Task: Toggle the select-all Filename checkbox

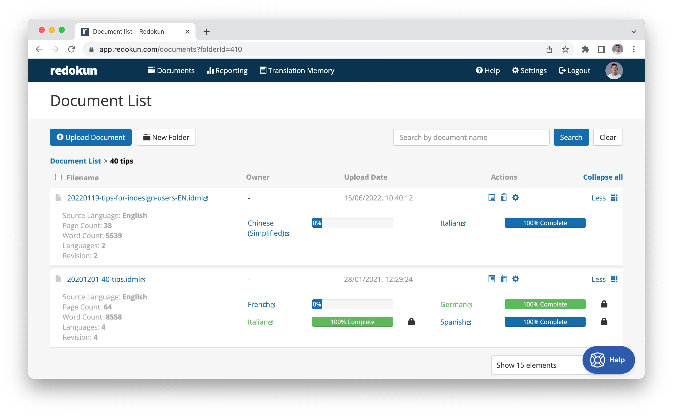Action: point(58,177)
